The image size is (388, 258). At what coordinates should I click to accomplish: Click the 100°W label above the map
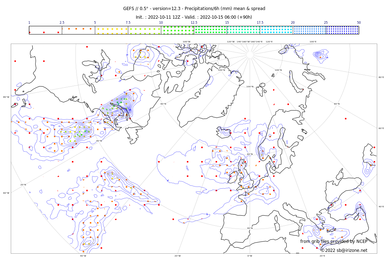click(186, 42)
